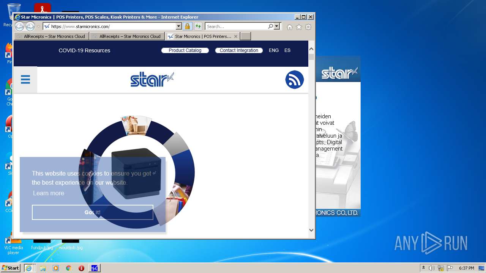486x273 pixels.
Task: Click the Action Center flag tray icon
Action: [x=450, y=268]
